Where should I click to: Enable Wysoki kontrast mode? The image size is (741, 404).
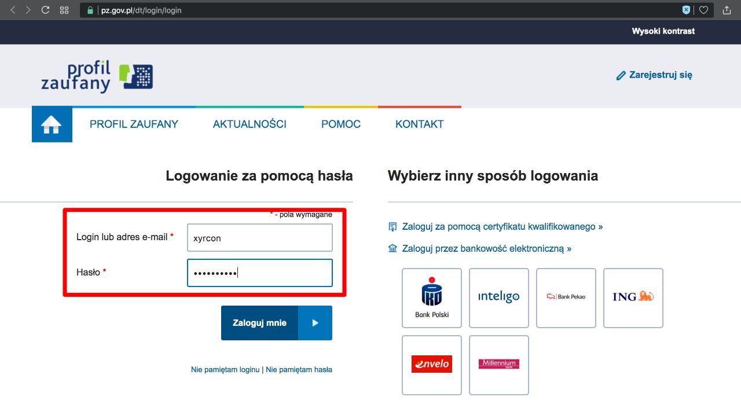[663, 31]
